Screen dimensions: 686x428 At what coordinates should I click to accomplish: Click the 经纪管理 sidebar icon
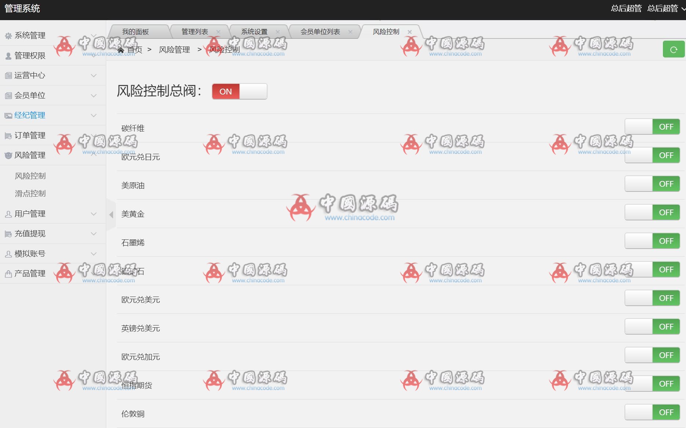point(8,115)
